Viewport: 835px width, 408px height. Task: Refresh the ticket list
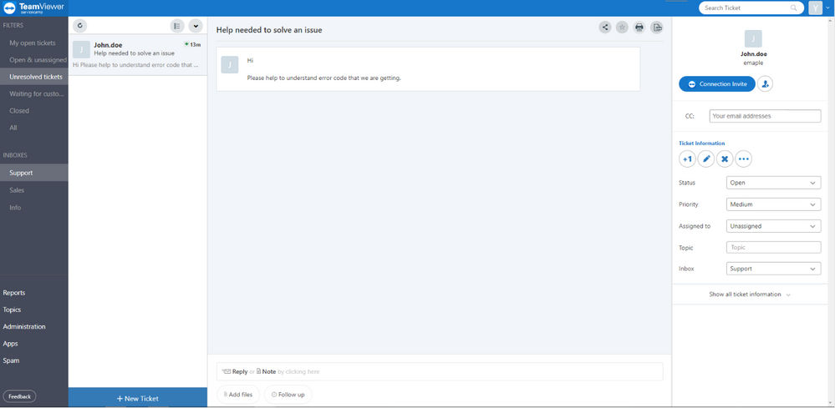pos(80,26)
